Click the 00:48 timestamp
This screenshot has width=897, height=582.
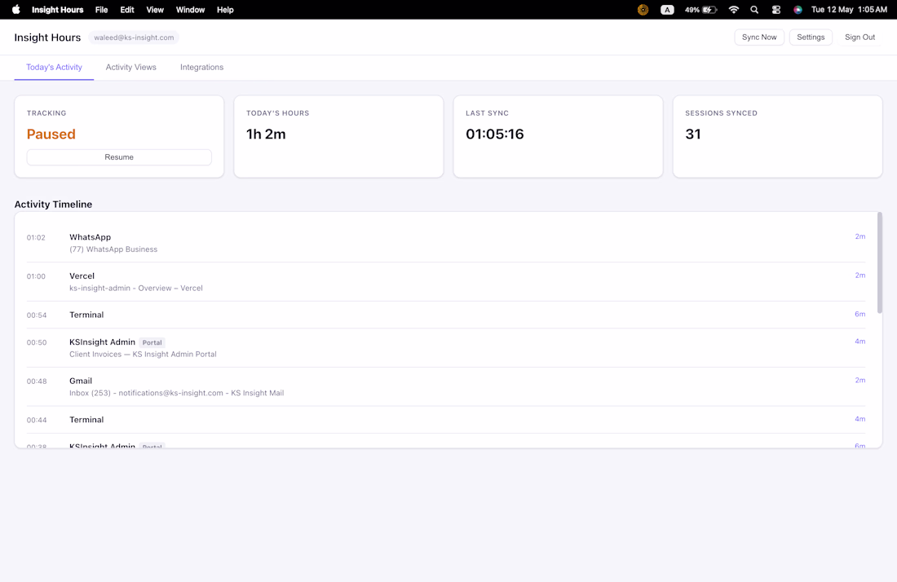click(37, 381)
